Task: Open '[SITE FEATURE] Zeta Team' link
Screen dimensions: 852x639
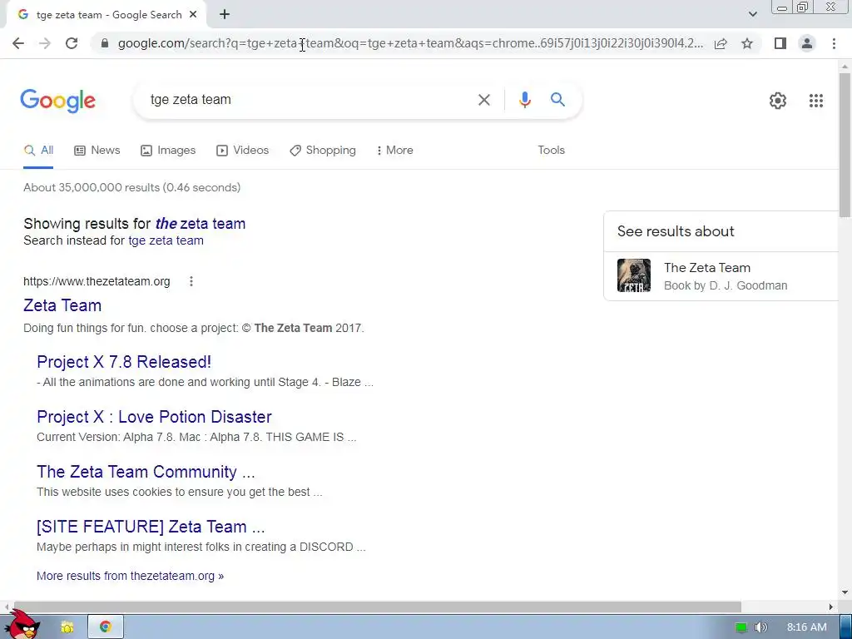Action: click(x=151, y=527)
